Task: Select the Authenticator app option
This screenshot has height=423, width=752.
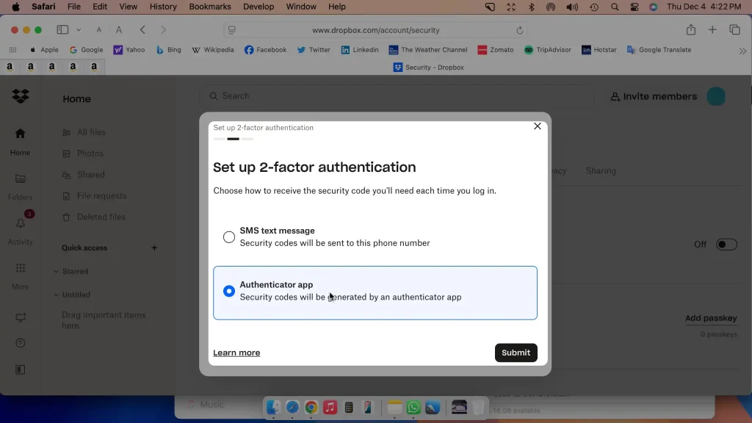Action: pos(229,291)
